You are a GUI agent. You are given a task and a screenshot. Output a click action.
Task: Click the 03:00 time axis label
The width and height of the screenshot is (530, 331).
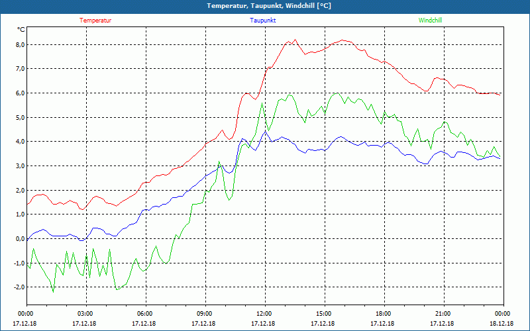pos(84,314)
